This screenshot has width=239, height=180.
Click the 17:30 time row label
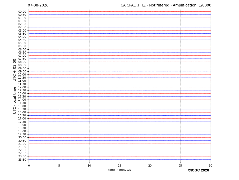(22, 122)
